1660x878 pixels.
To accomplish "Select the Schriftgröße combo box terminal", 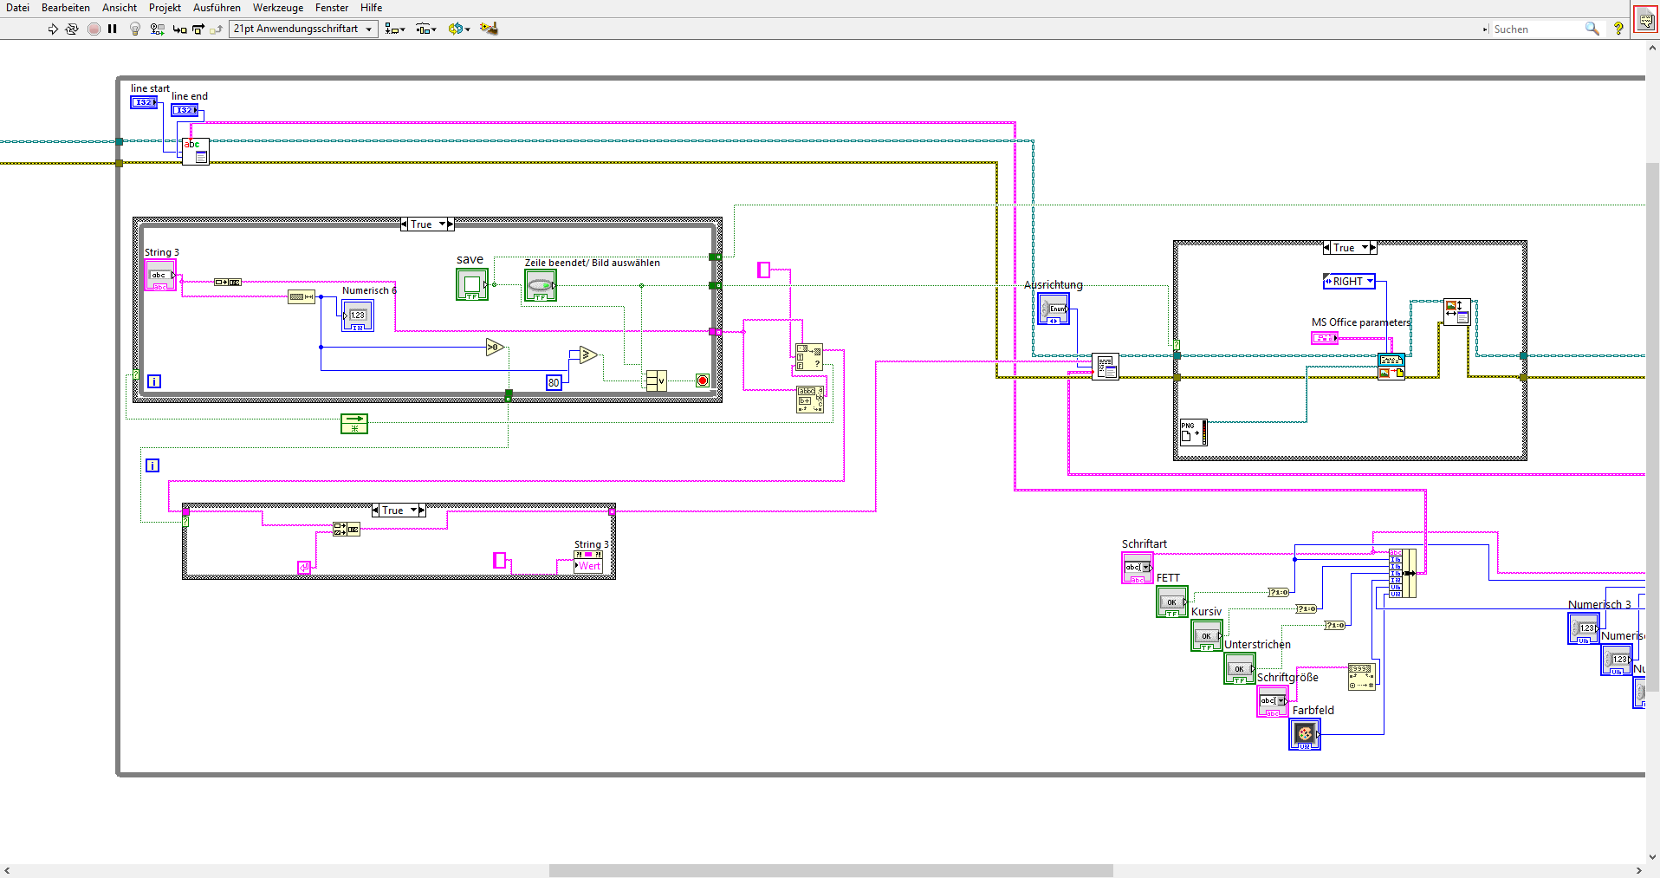I will [1273, 701].
